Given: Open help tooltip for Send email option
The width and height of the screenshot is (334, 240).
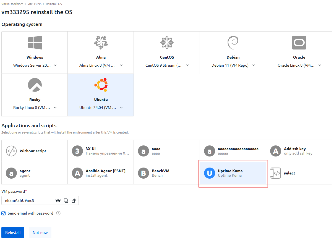Looking at the screenshot, I should [58, 213].
